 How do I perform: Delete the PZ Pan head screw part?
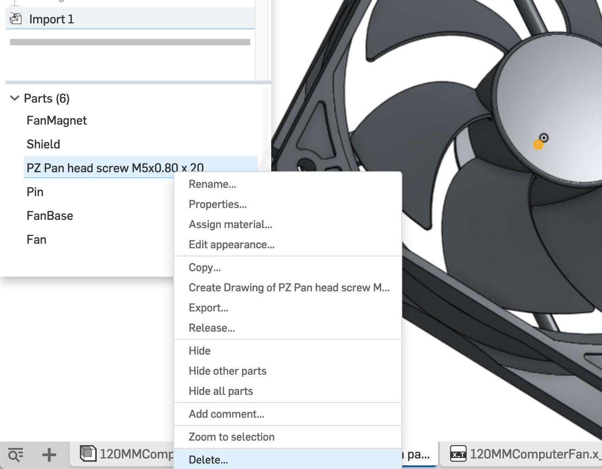tap(208, 459)
